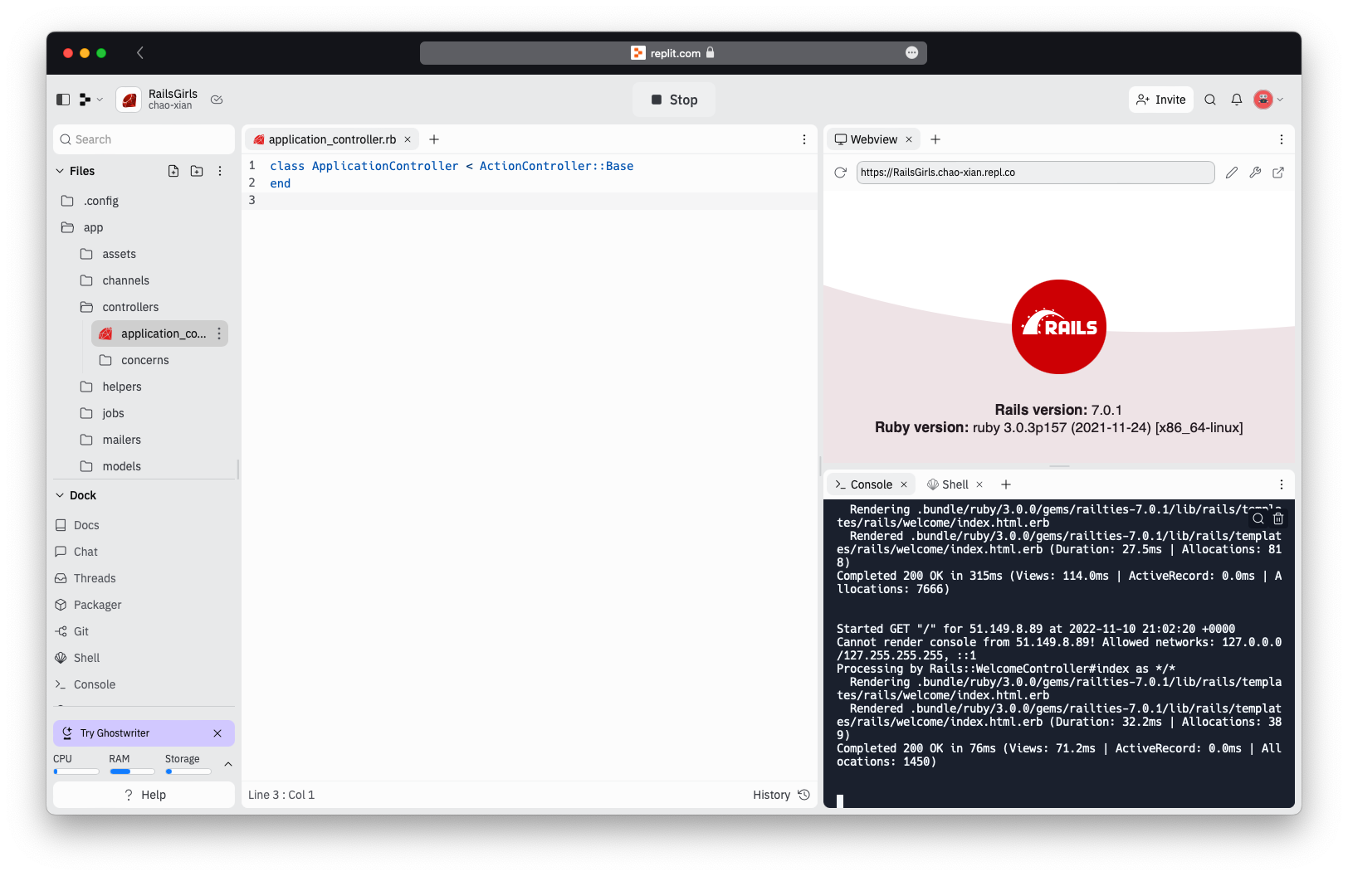Clear console output with the trash icon
The height and width of the screenshot is (876, 1348).
click(x=1278, y=518)
